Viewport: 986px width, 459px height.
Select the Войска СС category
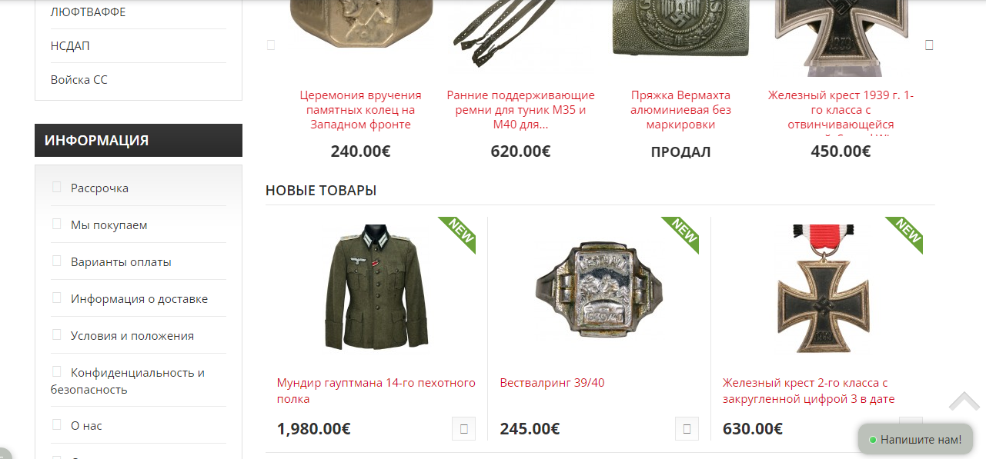click(x=79, y=80)
